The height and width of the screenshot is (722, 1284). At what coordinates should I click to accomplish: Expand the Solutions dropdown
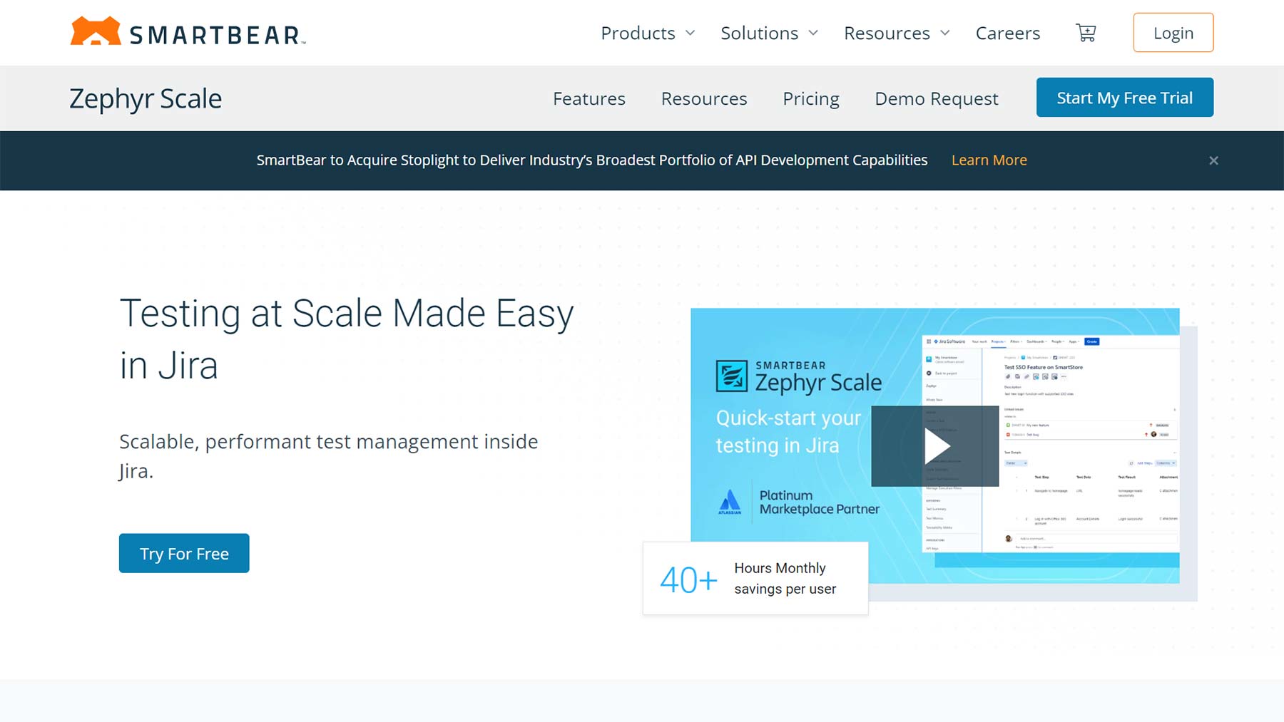coord(769,33)
